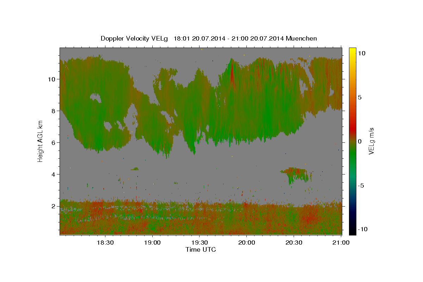Click height axis label '8'
Viewport: 423px width, 282px height.
pyautogui.click(x=54, y=111)
